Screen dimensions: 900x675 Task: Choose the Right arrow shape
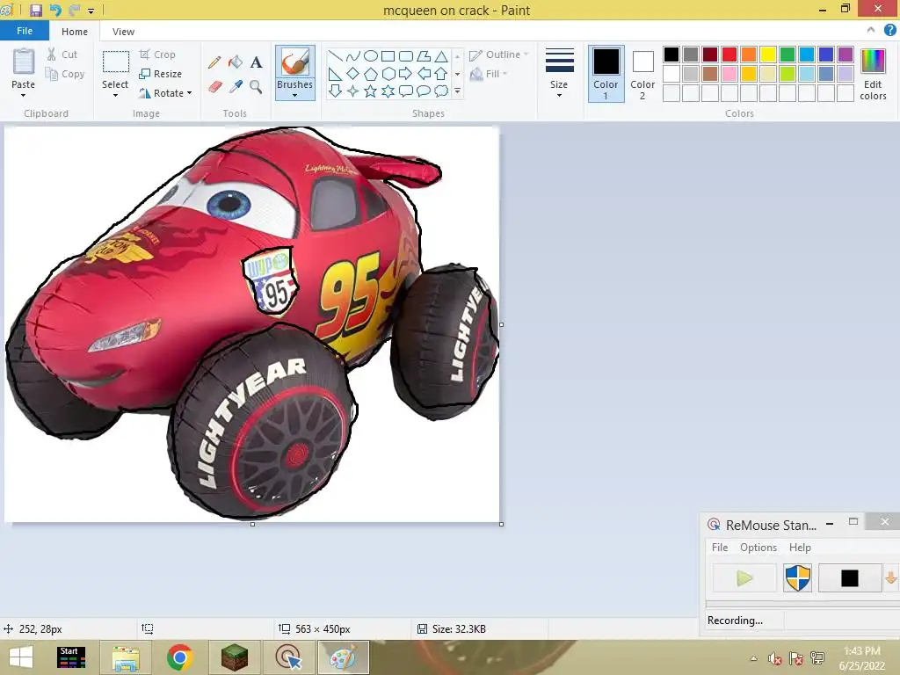tap(406, 74)
